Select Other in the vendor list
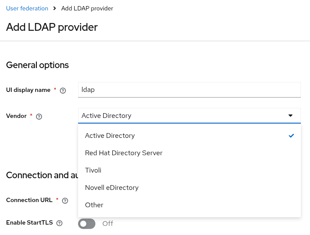The width and height of the screenshot is (310, 235). (x=94, y=205)
